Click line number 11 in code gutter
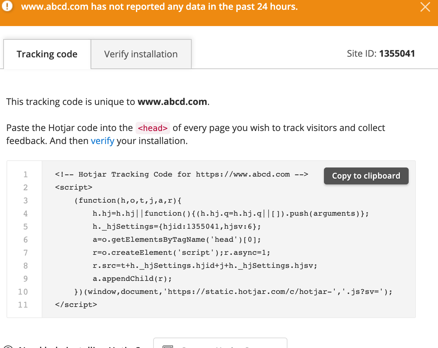Image resolution: width=438 pixels, height=348 pixels. point(23,305)
